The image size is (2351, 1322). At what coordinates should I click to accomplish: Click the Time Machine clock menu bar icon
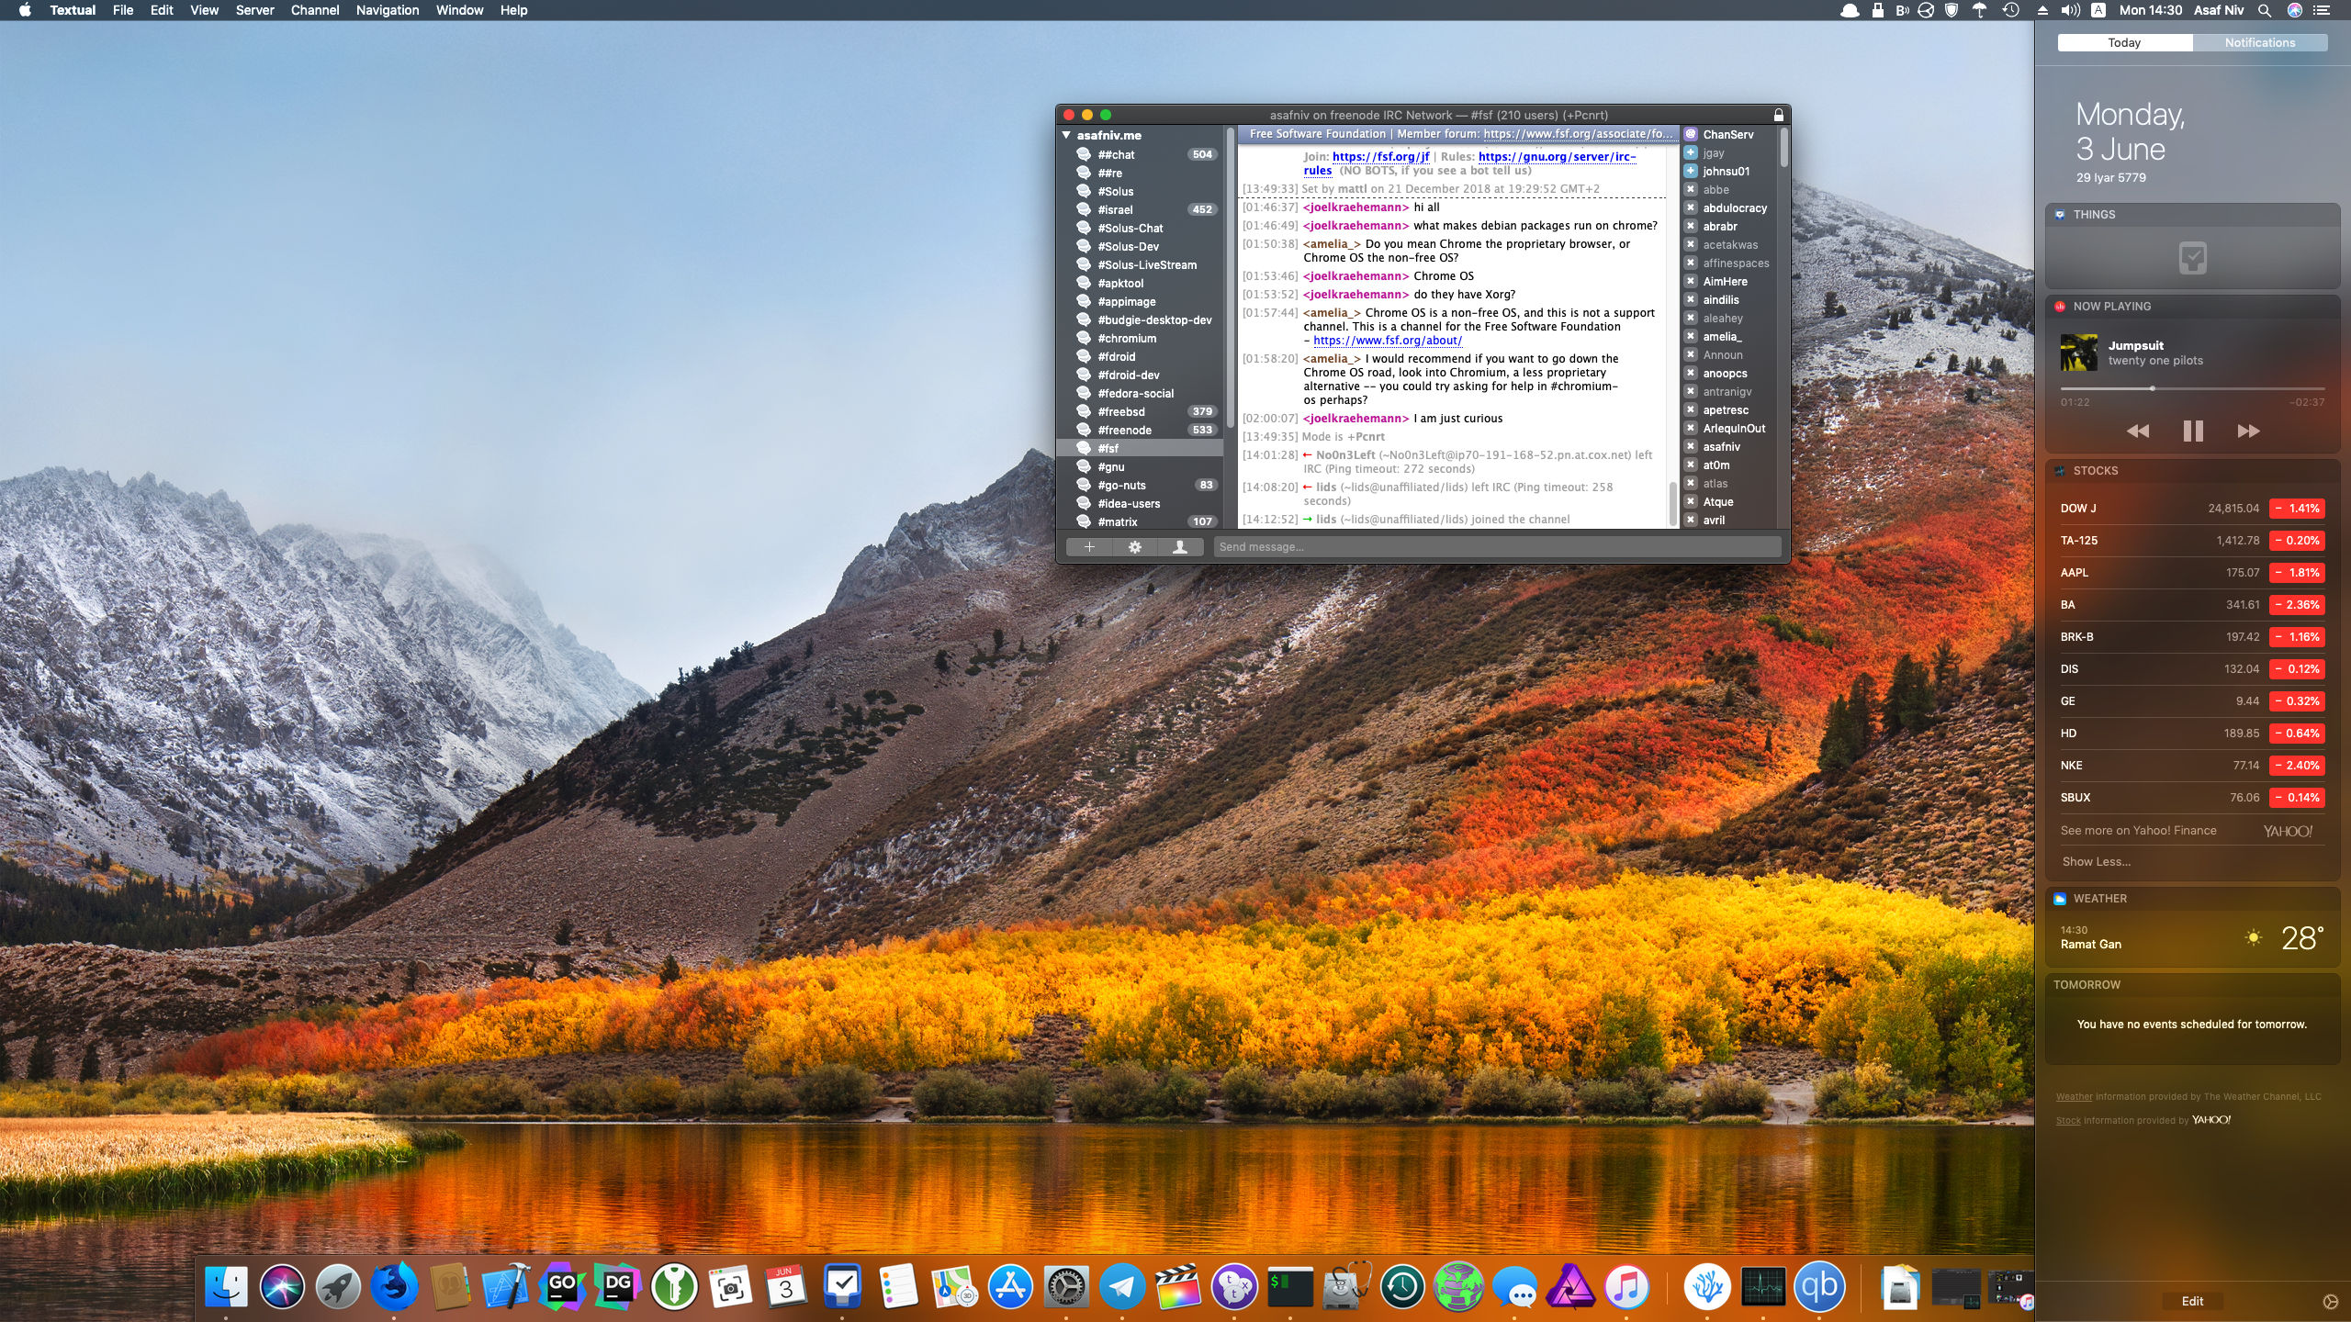click(x=2011, y=10)
